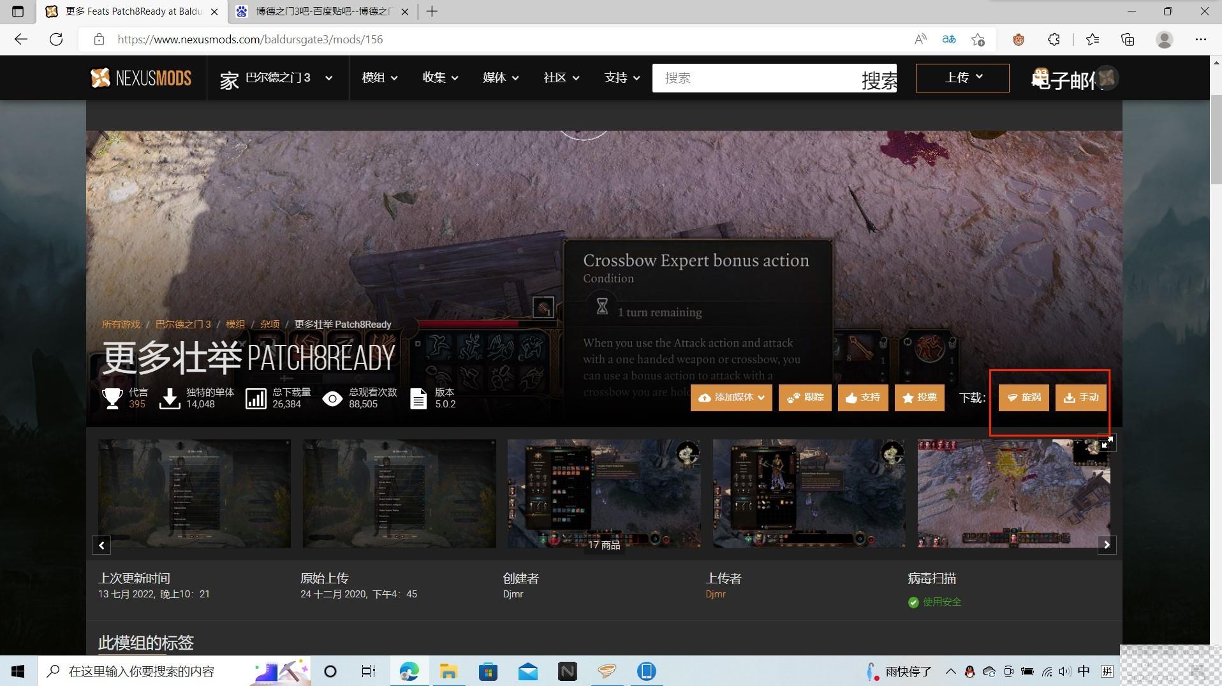
Task: Click the translate page icon
Action: [x=949, y=40]
